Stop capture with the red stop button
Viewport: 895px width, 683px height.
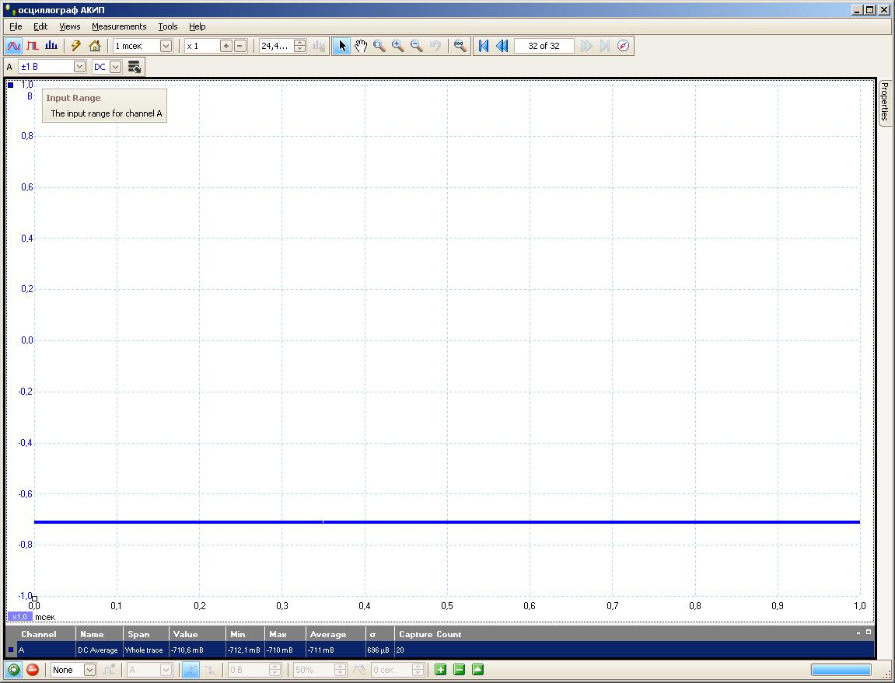[x=33, y=670]
